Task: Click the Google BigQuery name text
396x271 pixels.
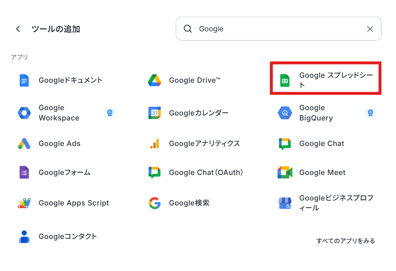Action: 316,113
